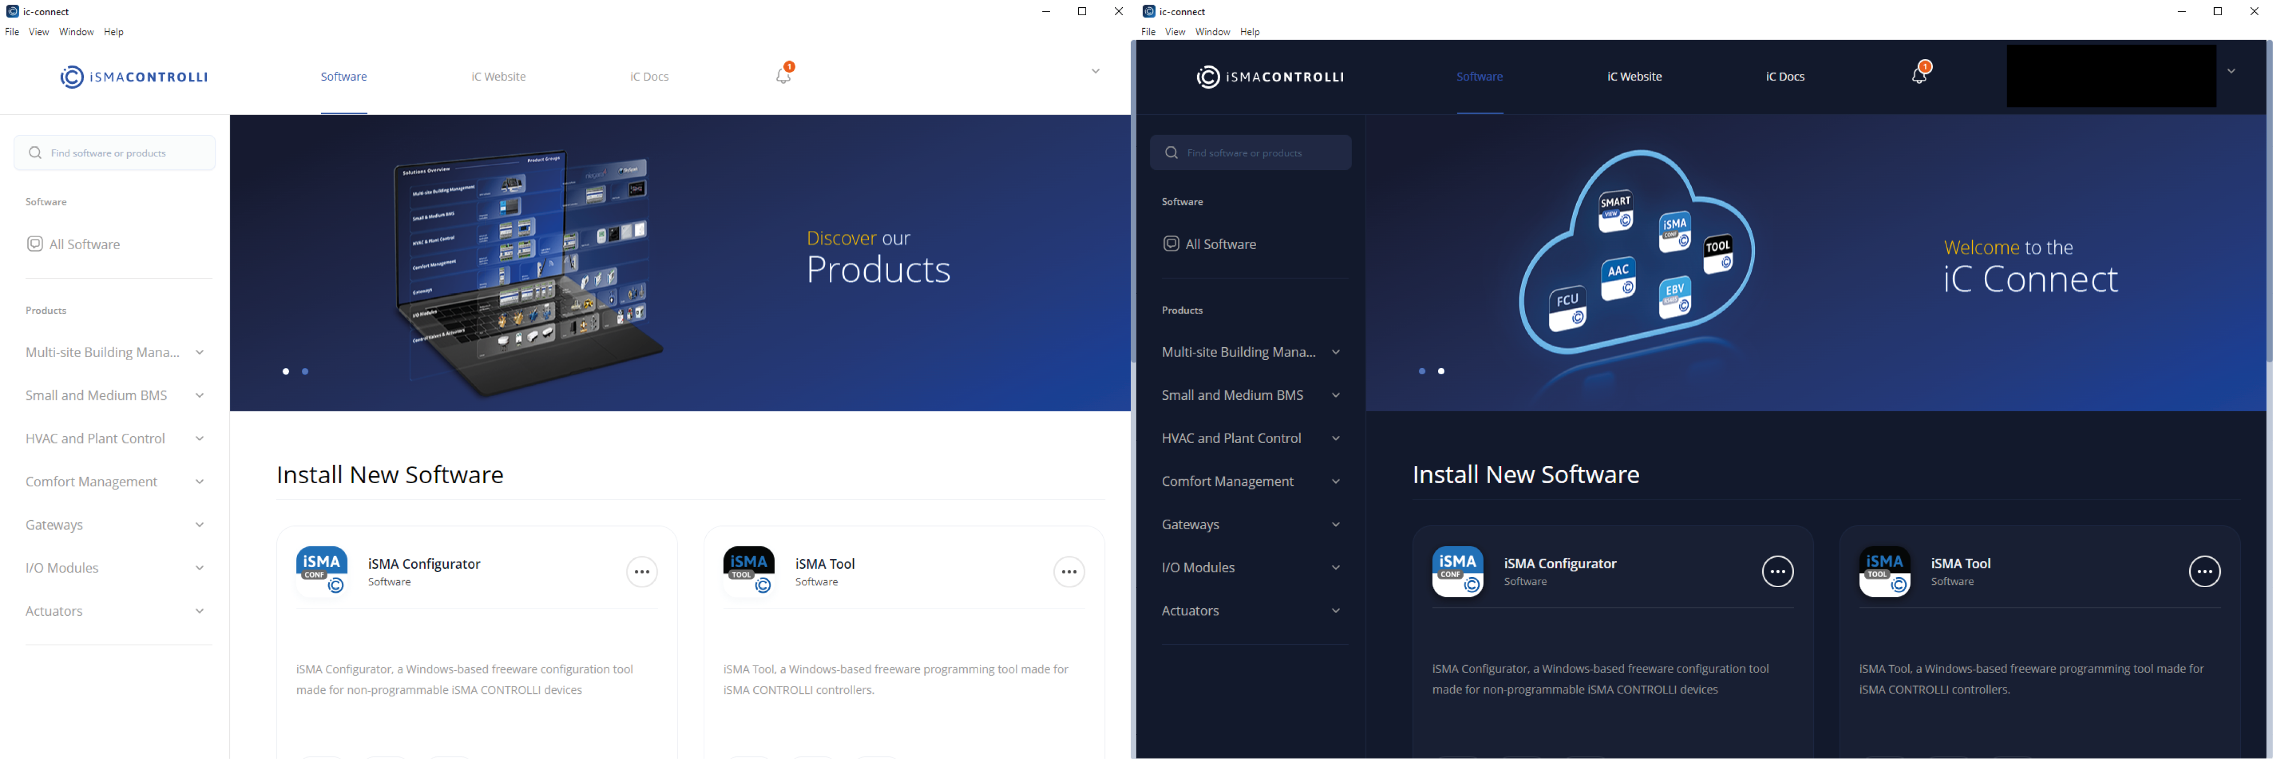Click iSMA Configurator title in light window
This screenshot has width=2273, height=759.
(x=424, y=564)
